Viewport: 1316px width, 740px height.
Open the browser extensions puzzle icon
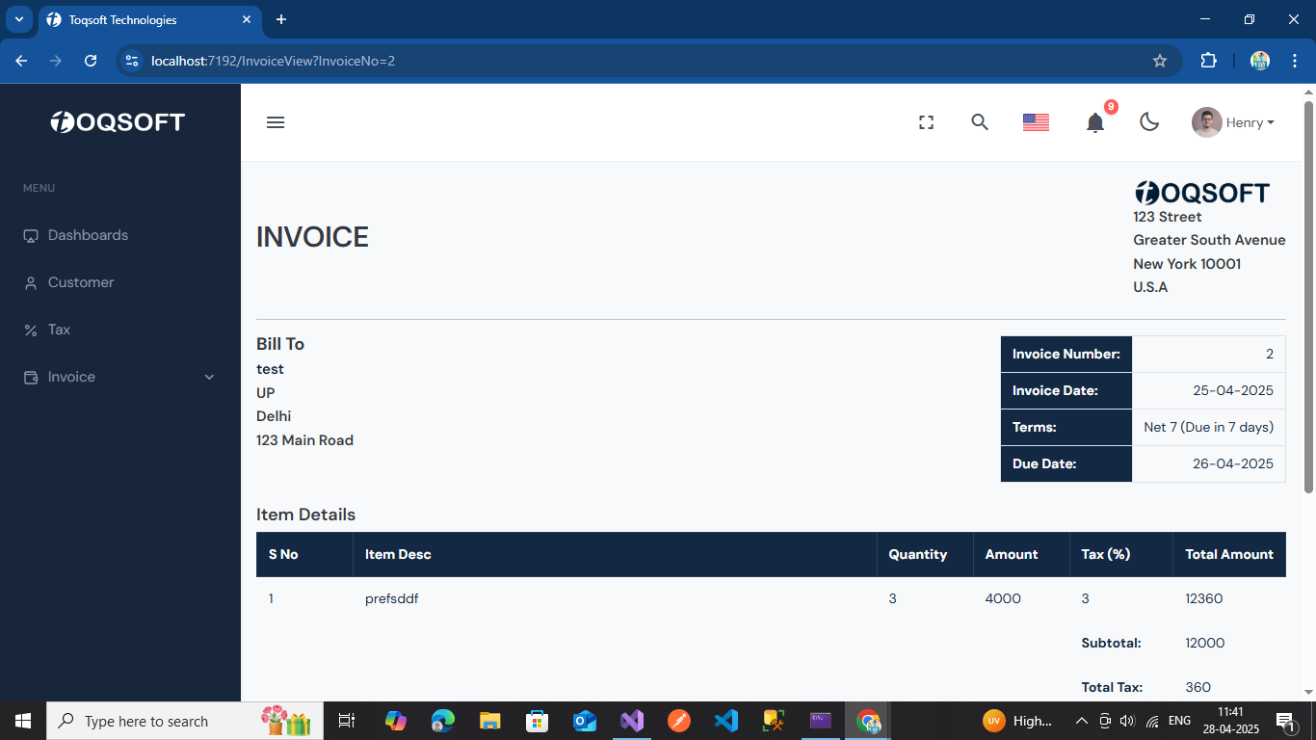(x=1208, y=61)
